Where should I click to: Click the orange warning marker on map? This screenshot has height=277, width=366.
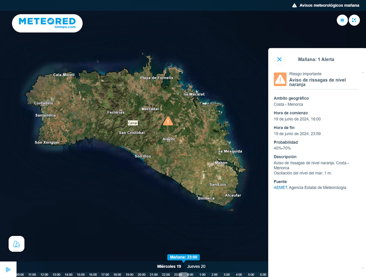[x=168, y=121]
